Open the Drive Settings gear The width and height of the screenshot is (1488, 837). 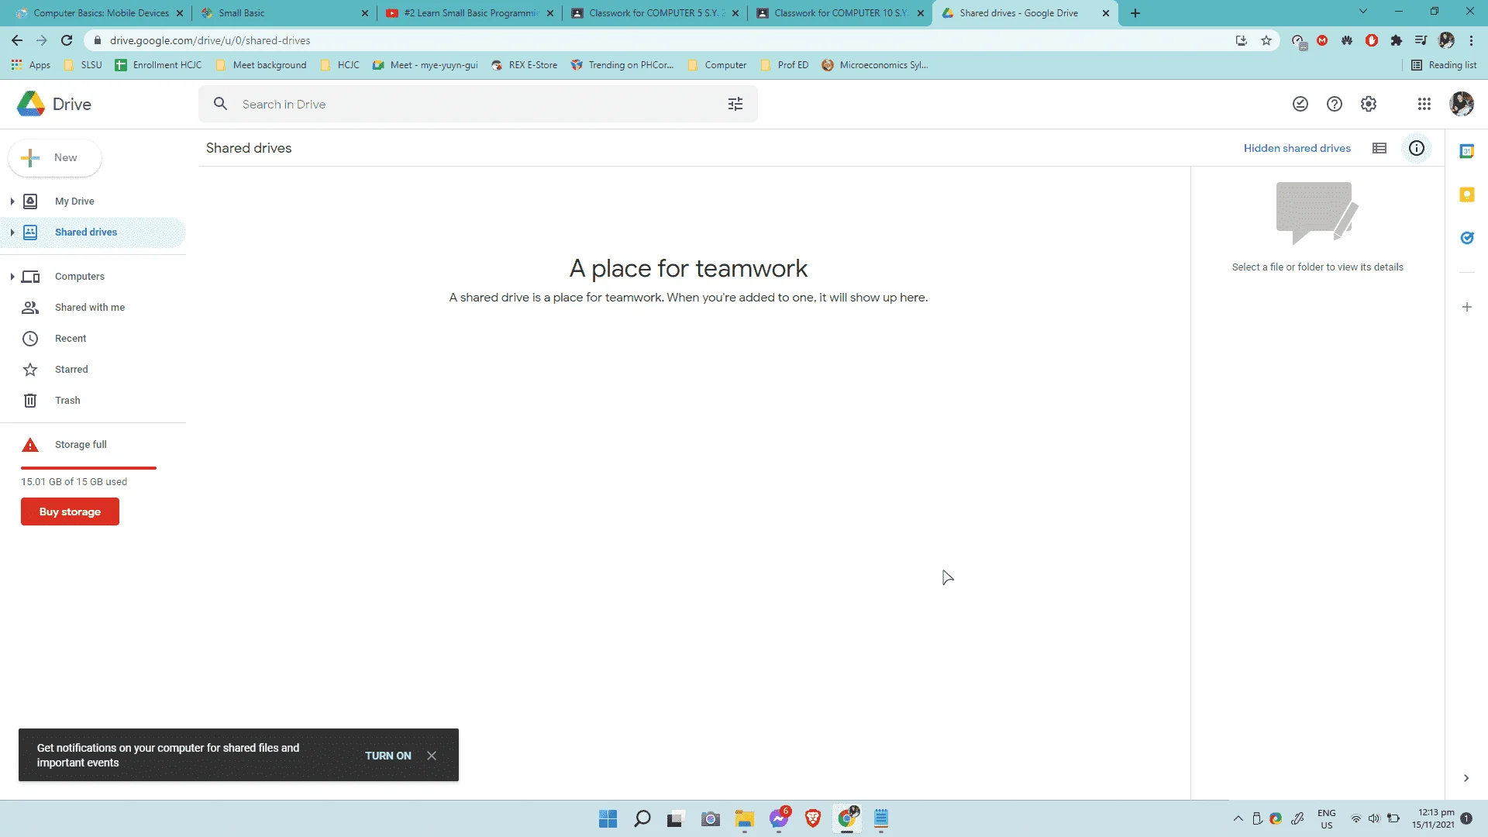point(1368,104)
